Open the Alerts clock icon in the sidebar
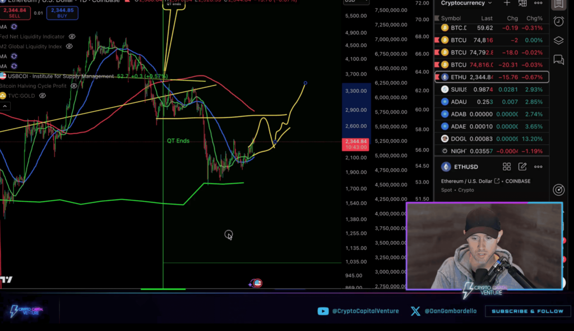 [559, 21]
